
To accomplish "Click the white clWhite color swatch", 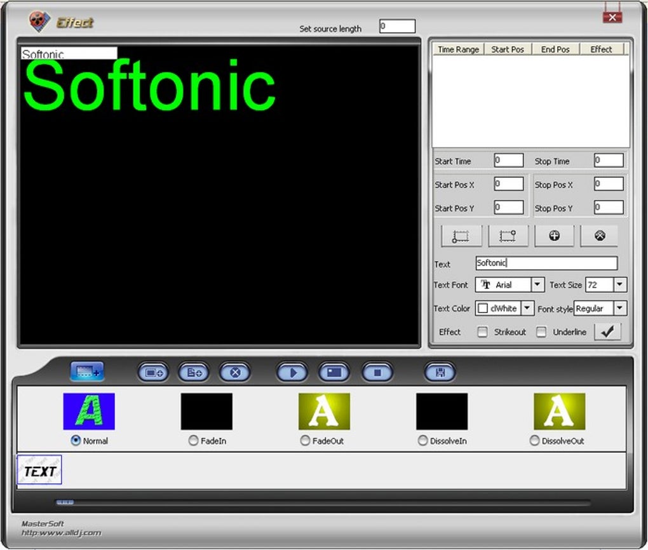I will pyautogui.click(x=482, y=308).
